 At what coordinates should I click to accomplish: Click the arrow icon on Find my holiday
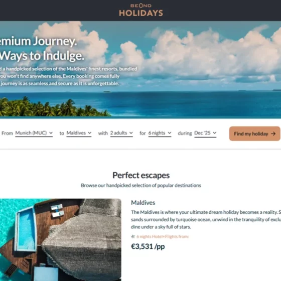tap(273, 133)
